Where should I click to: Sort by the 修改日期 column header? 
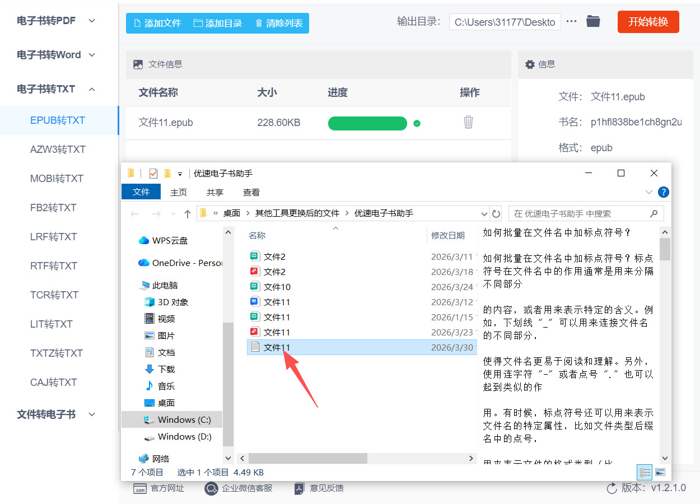click(448, 236)
